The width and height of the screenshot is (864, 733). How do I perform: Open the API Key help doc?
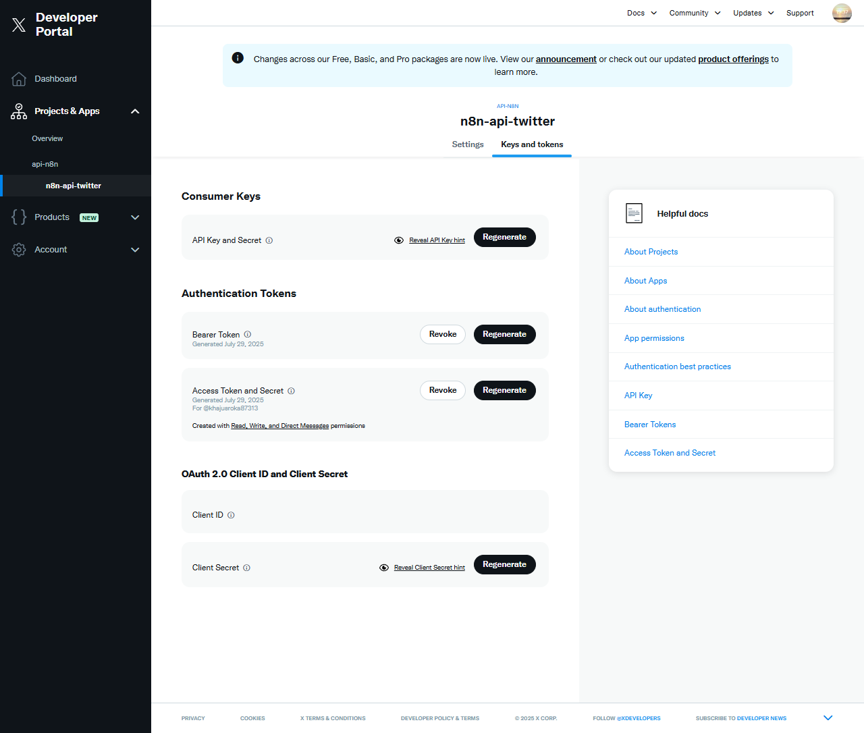click(x=638, y=396)
